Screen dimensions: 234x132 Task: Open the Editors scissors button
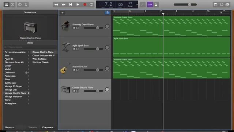(x=26, y=4)
